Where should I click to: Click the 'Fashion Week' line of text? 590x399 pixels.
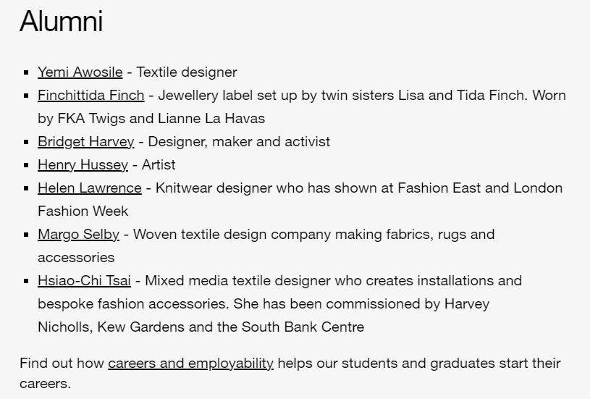click(83, 211)
